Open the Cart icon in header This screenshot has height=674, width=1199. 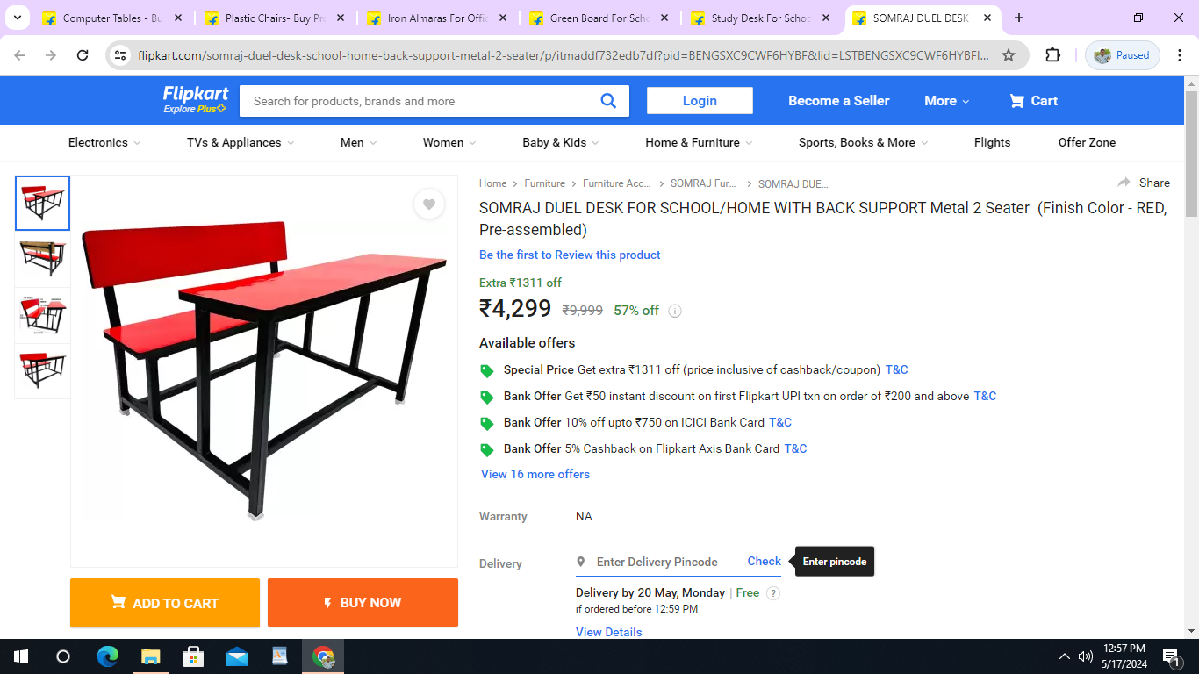(x=1017, y=101)
